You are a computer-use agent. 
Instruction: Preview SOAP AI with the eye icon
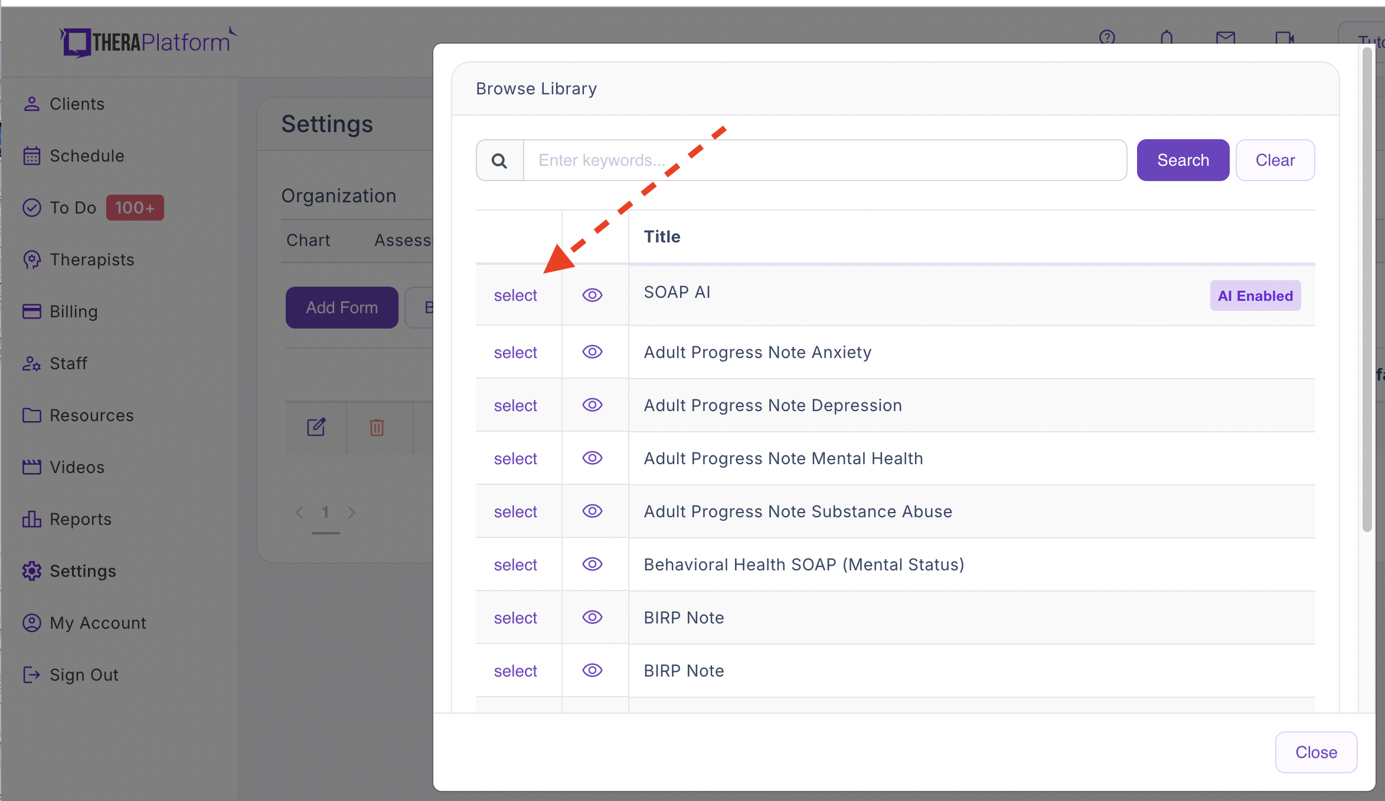592,295
